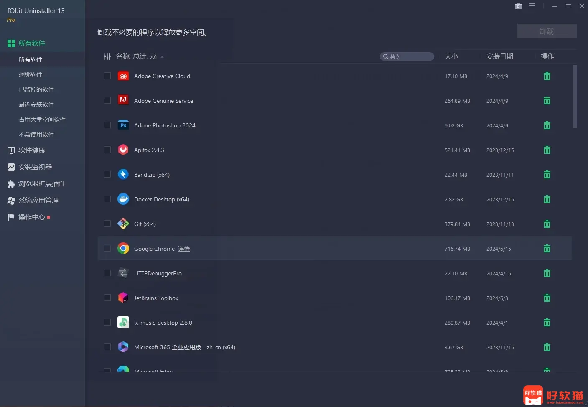Viewport: 588px width, 407px height.
Task: Click the trash icon for lx-music-desktop
Action: [547, 323]
